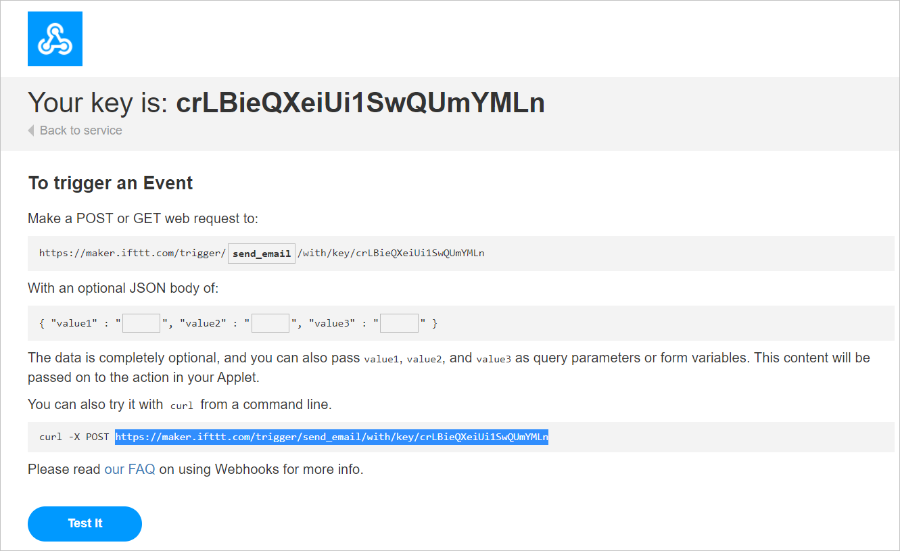Click the maker.ifttt.com/trigger/ URL prefix text
The image size is (900, 551).
(x=133, y=254)
